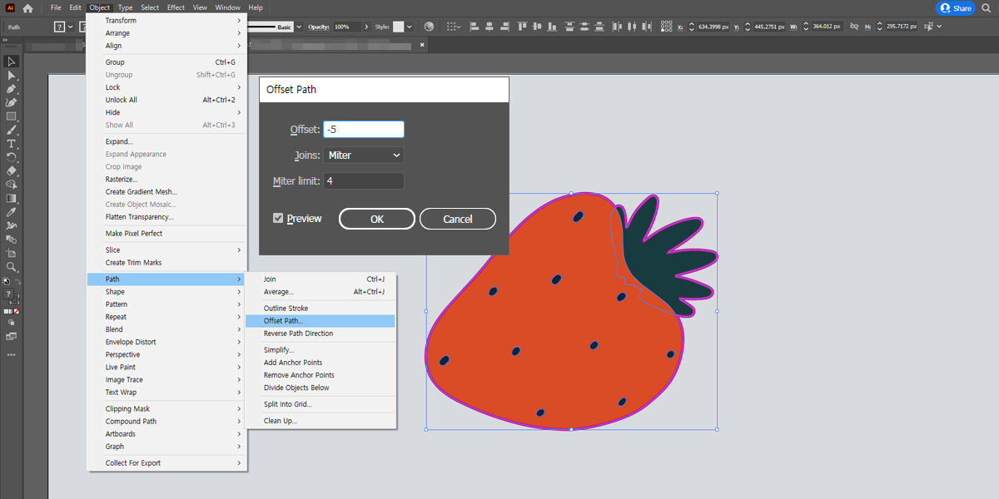
Task: Select the Pen tool
Action: (x=12, y=89)
